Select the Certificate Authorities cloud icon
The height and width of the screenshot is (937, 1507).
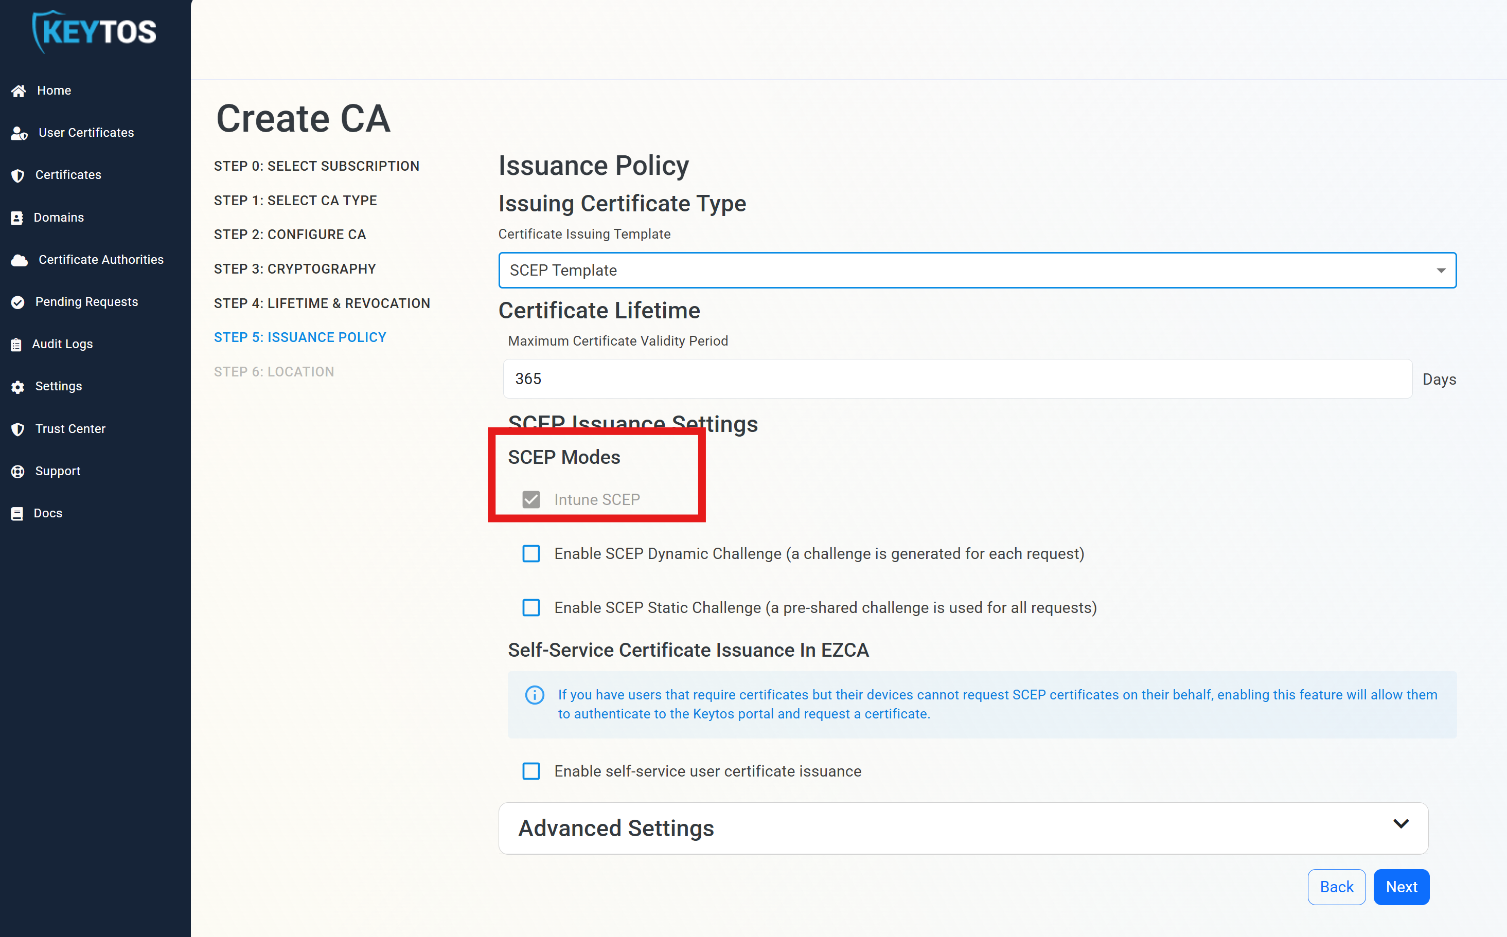[x=18, y=259]
